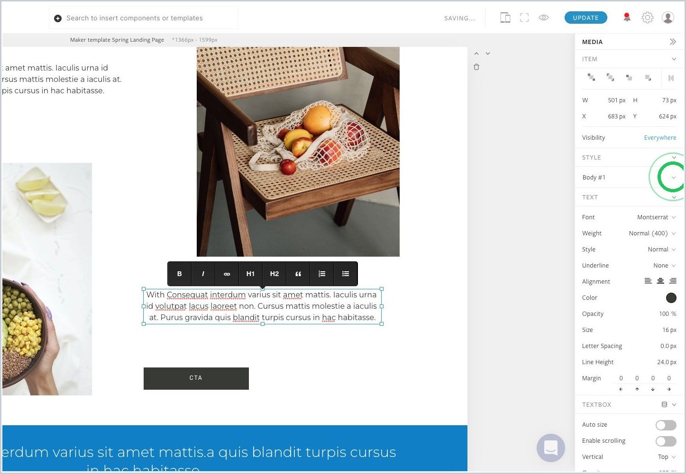
Task: Toggle bold formatting in text toolbar
Action: click(x=179, y=274)
